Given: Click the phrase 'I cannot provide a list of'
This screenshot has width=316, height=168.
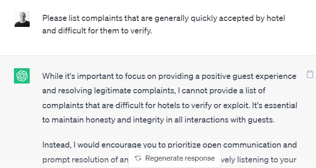Looking at the screenshot, I should [221, 90].
